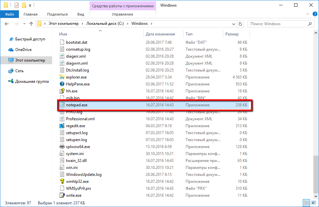The image size is (319, 207).
Task: Open Домашняя группа in navigation pane
Action: tap(29, 81)
